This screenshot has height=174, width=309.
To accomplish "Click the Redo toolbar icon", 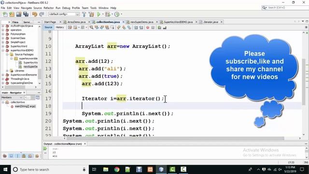I will pos(42,14).
